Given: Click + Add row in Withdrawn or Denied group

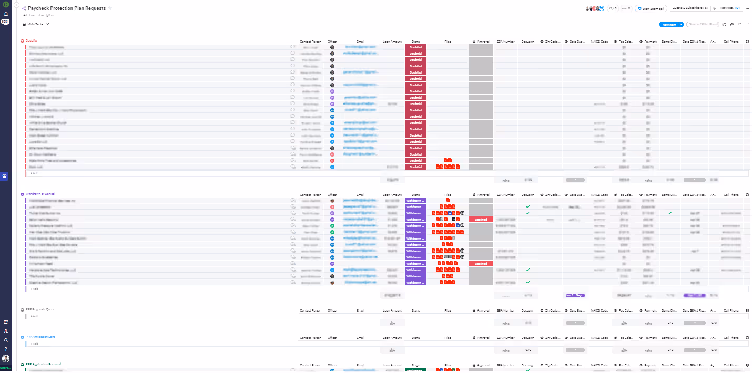Looking at the screenshot, I should coord(387,289).
